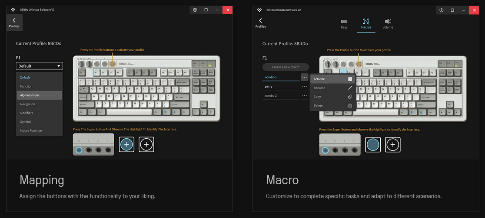Choose Rename from the macro menu
Viewport: 485px width, 218px height.
point(319,88)
